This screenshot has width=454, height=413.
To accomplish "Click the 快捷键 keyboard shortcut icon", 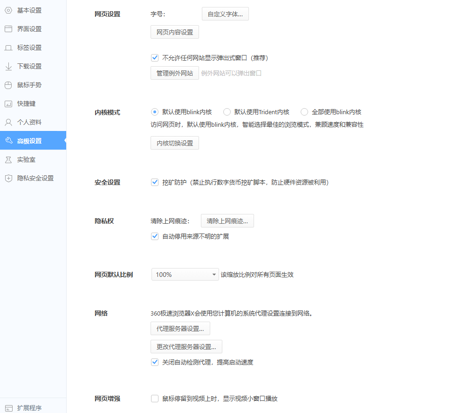I will click(x=8, y=103).
